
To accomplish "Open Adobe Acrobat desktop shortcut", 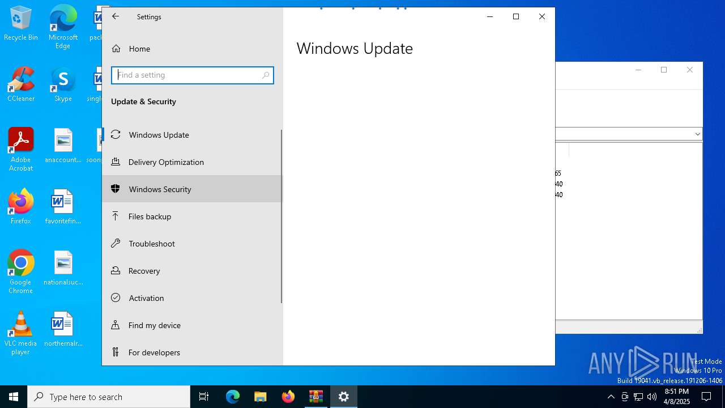I will pos(21,149).
